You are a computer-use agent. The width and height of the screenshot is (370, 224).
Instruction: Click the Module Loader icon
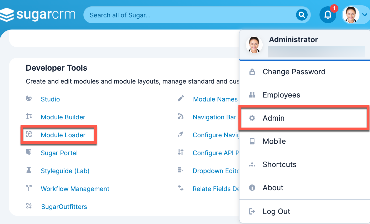pos(29,134)
